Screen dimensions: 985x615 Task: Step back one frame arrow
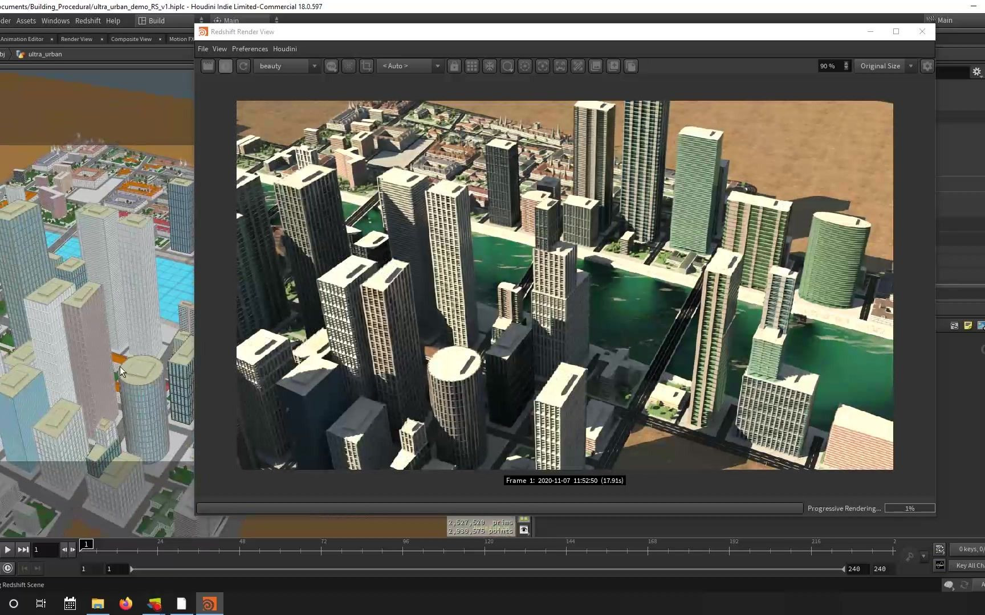(x=64, y=550)
